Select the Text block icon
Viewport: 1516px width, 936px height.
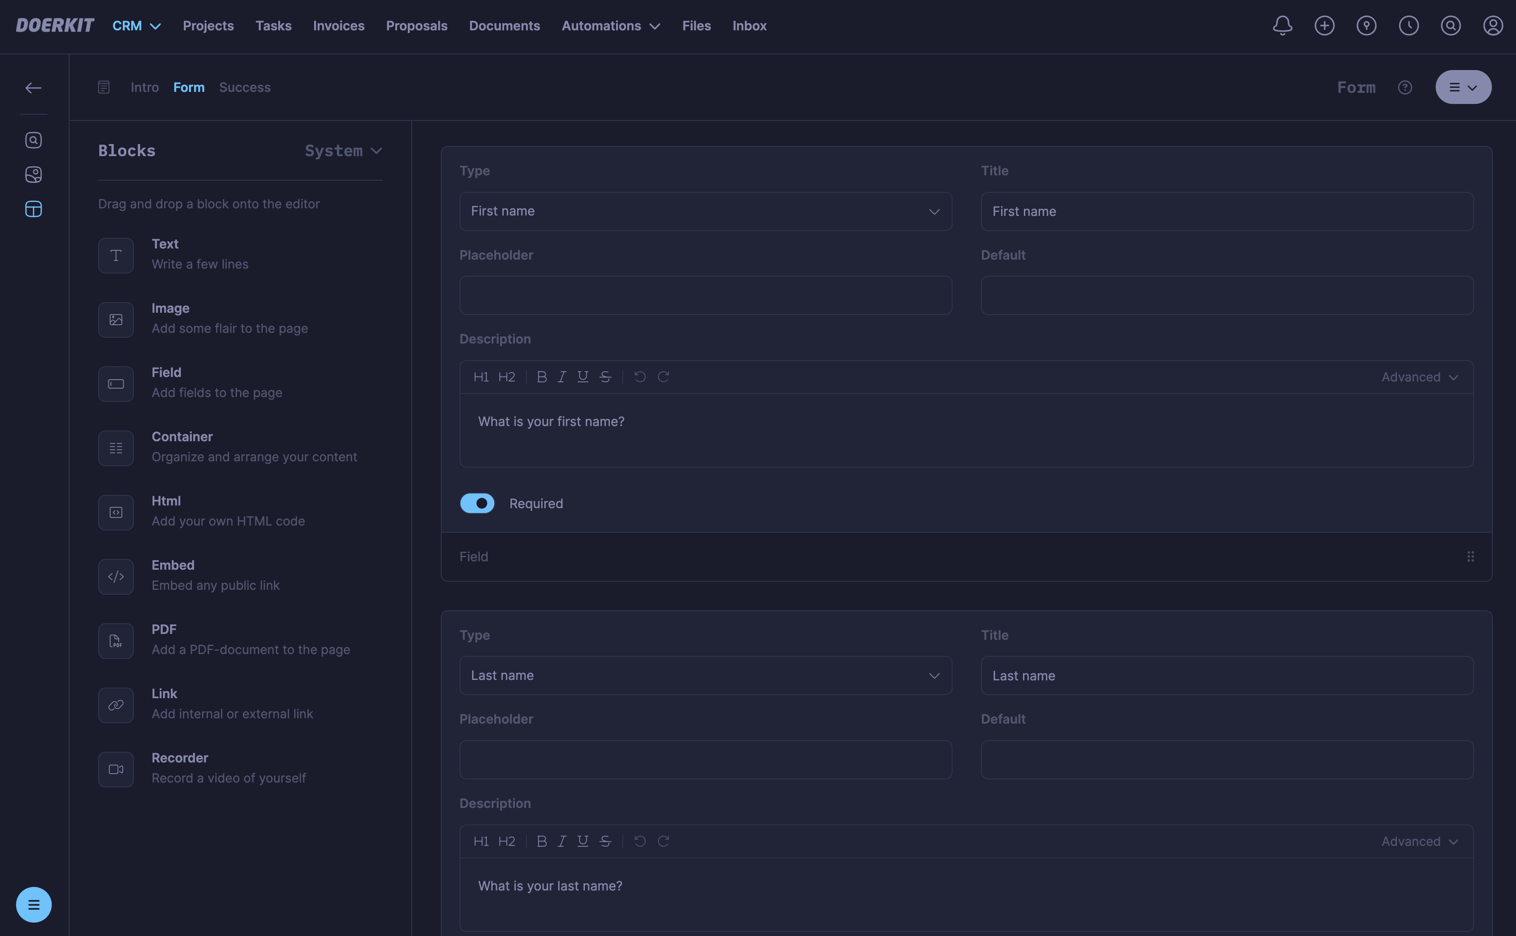pyautogui.click(x=116, y=255)
